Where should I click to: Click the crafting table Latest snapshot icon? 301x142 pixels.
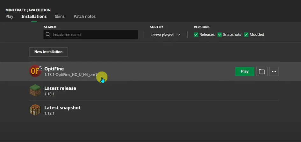pos(35,110)
